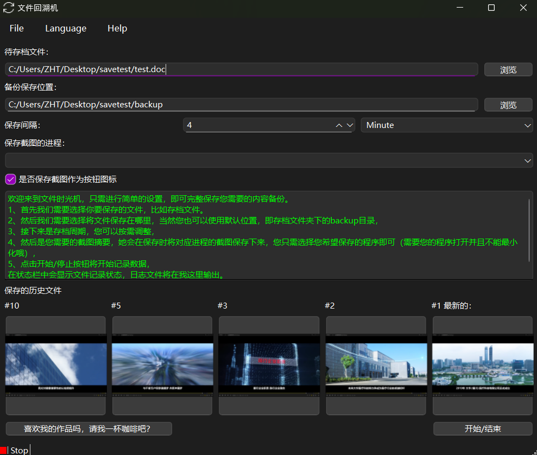Screen dimensions: 537x455
Task: Increase save interval with up arrow
Action: (339, 126)
